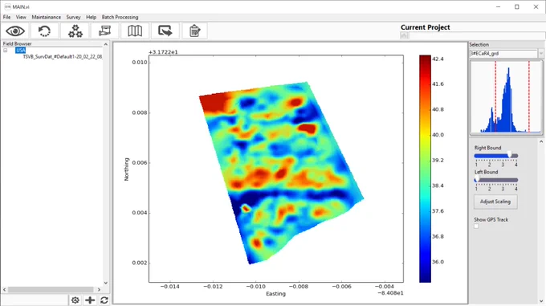Open the Maintainance menu
Viewport: 546px width, 306px height.
point(47,17)
